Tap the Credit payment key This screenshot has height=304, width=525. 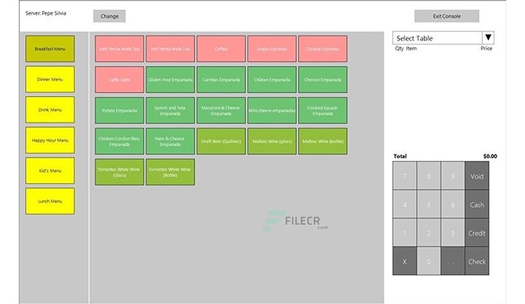477,232
